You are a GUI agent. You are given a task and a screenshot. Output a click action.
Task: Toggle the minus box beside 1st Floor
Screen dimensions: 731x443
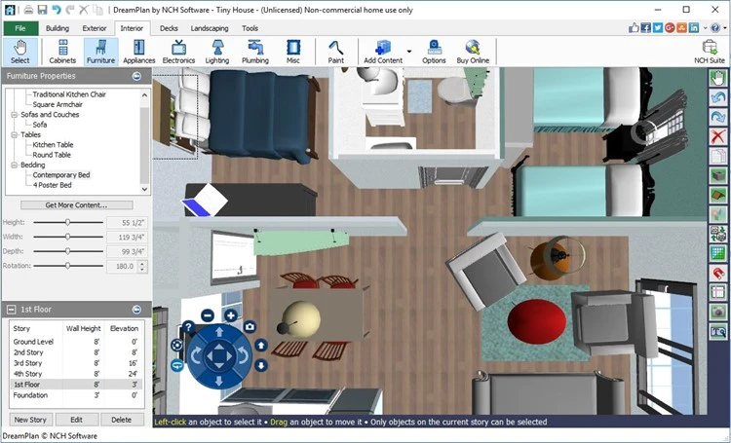pyautogui.click(x=10, y=310)
